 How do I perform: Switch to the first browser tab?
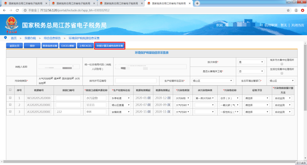(25, 3)
